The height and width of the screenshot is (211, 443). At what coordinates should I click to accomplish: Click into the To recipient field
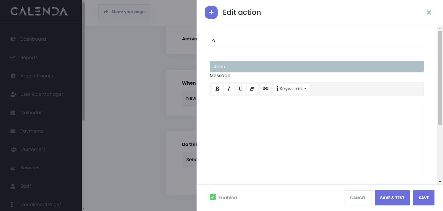316,54
